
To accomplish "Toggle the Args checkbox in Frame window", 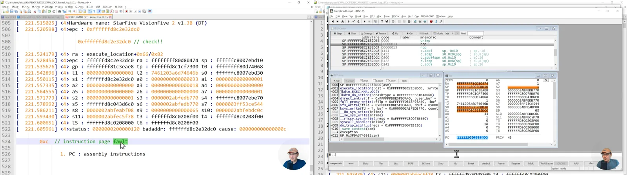I will click(x=361, y=81).
